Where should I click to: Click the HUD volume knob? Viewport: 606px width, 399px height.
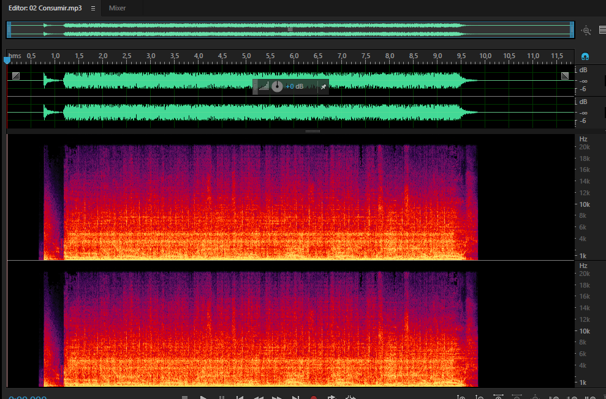click(x=277, y=86)
